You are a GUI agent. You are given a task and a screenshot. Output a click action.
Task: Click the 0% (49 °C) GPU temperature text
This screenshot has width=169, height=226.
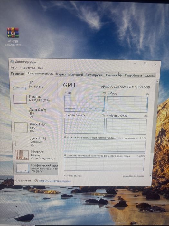[37, 171]
